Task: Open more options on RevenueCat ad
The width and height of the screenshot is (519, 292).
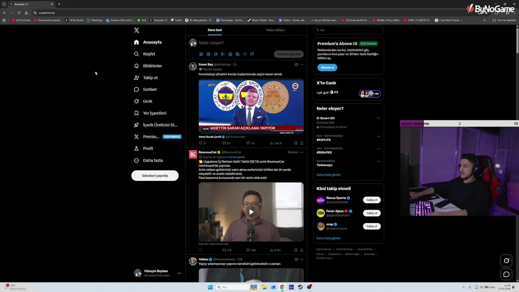Action: (302, 152)
